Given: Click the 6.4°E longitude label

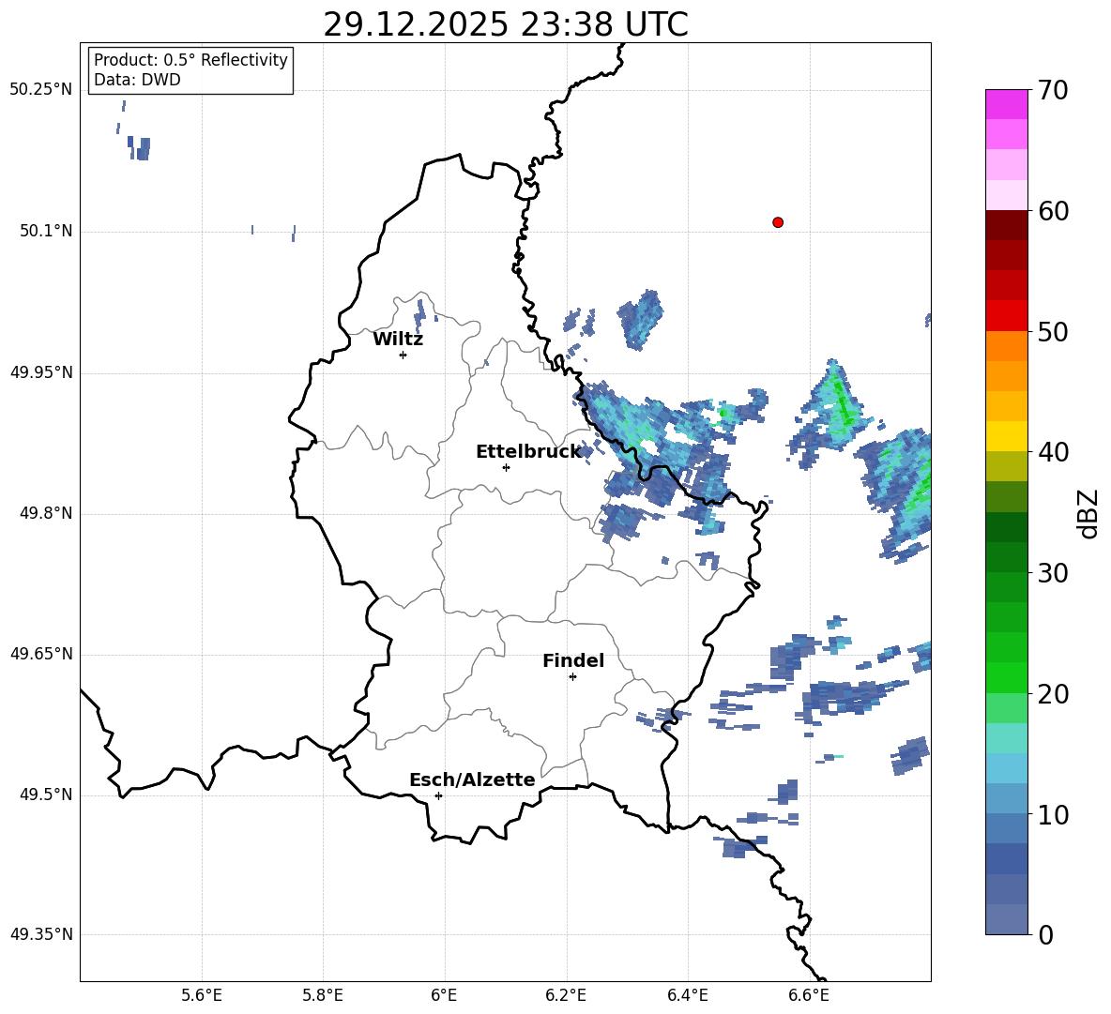Looking at the screenshot, I should (687, 995).
